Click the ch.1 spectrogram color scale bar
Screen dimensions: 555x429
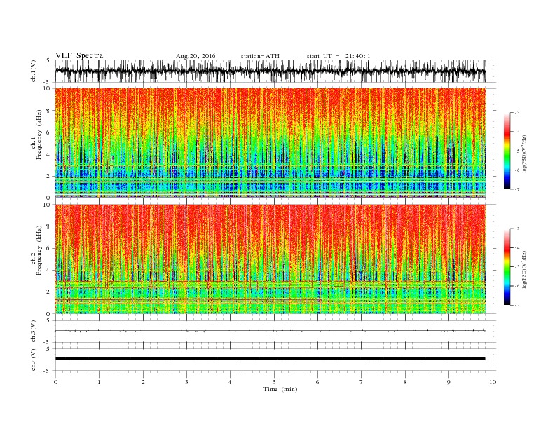pos(507,151)
